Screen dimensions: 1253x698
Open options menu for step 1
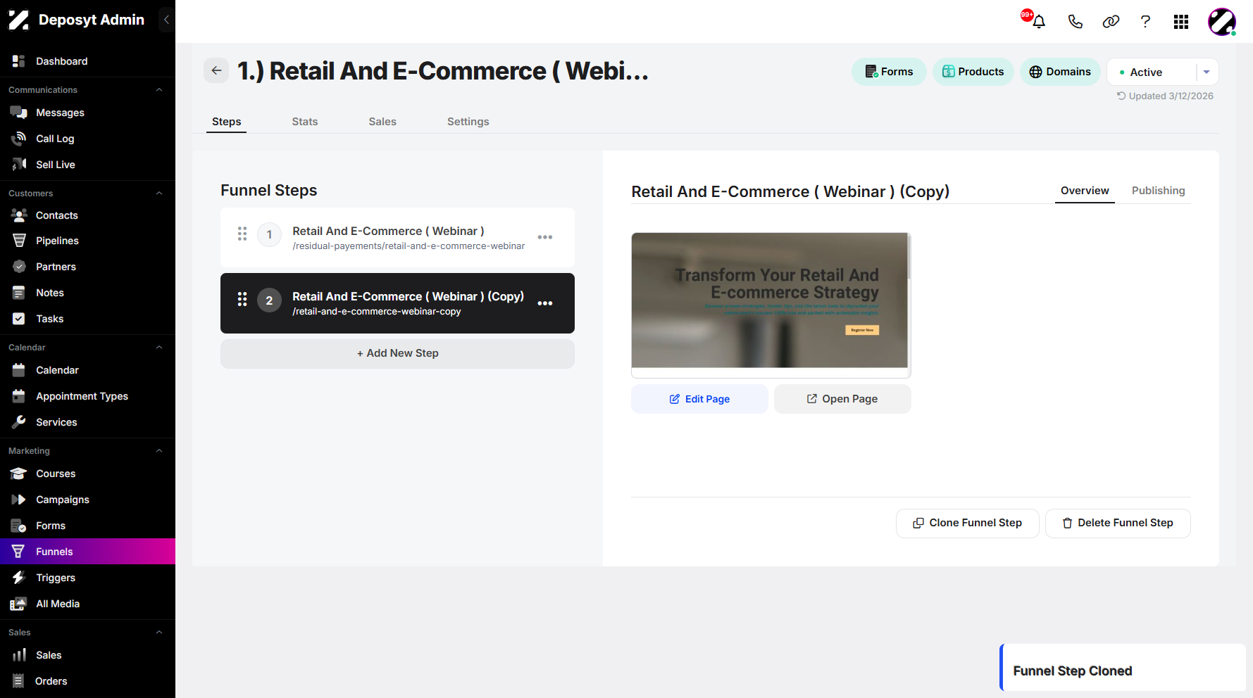(x=545, y=237)
